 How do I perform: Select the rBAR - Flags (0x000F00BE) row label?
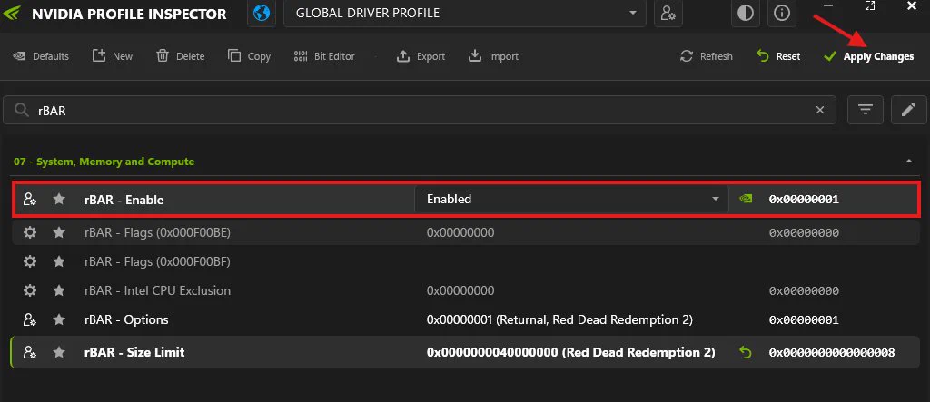pos(157,233)
